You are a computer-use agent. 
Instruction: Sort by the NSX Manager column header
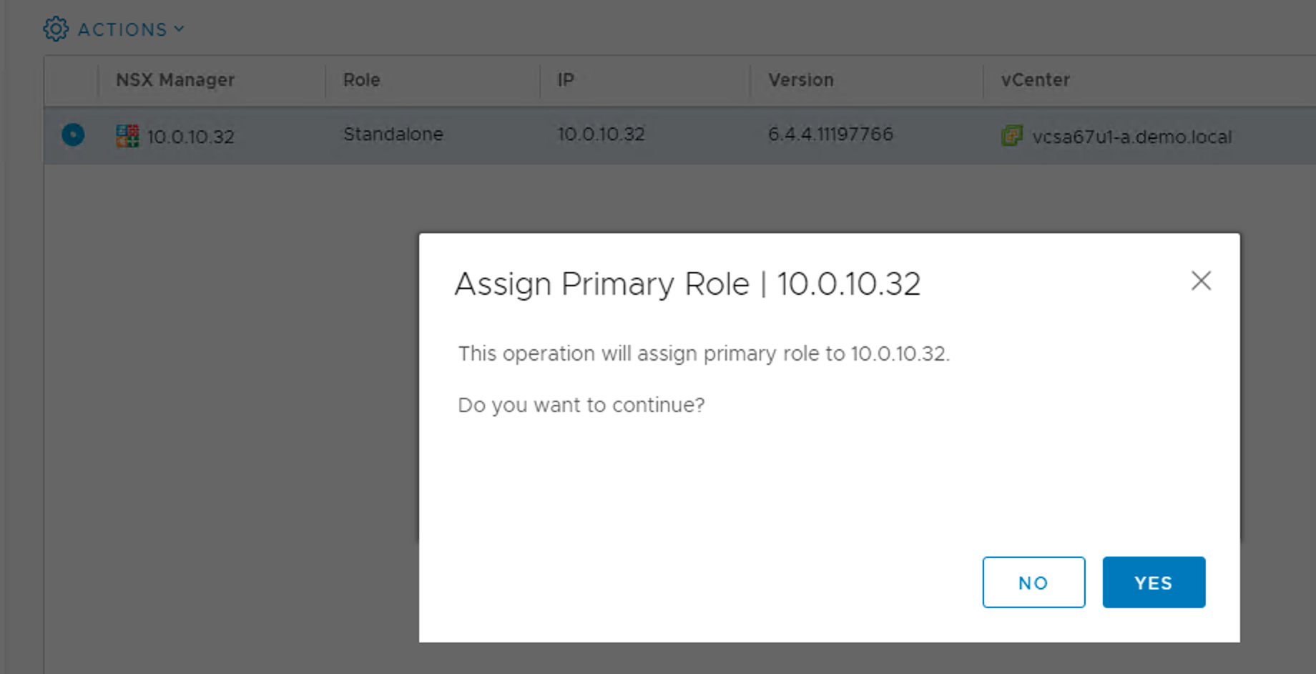tap(175, 80)
